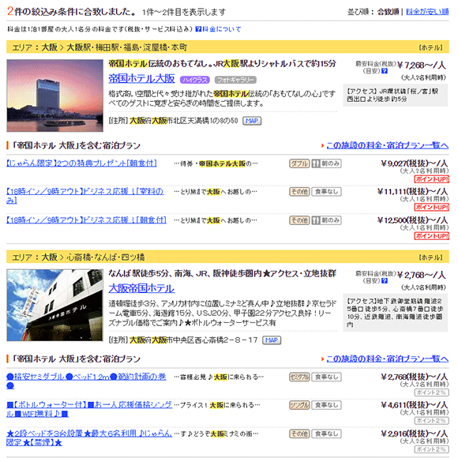This screenshot has width=458, height=458.
Task: Click the help icon beside the 2,768 price
Action: coord(385,280)
